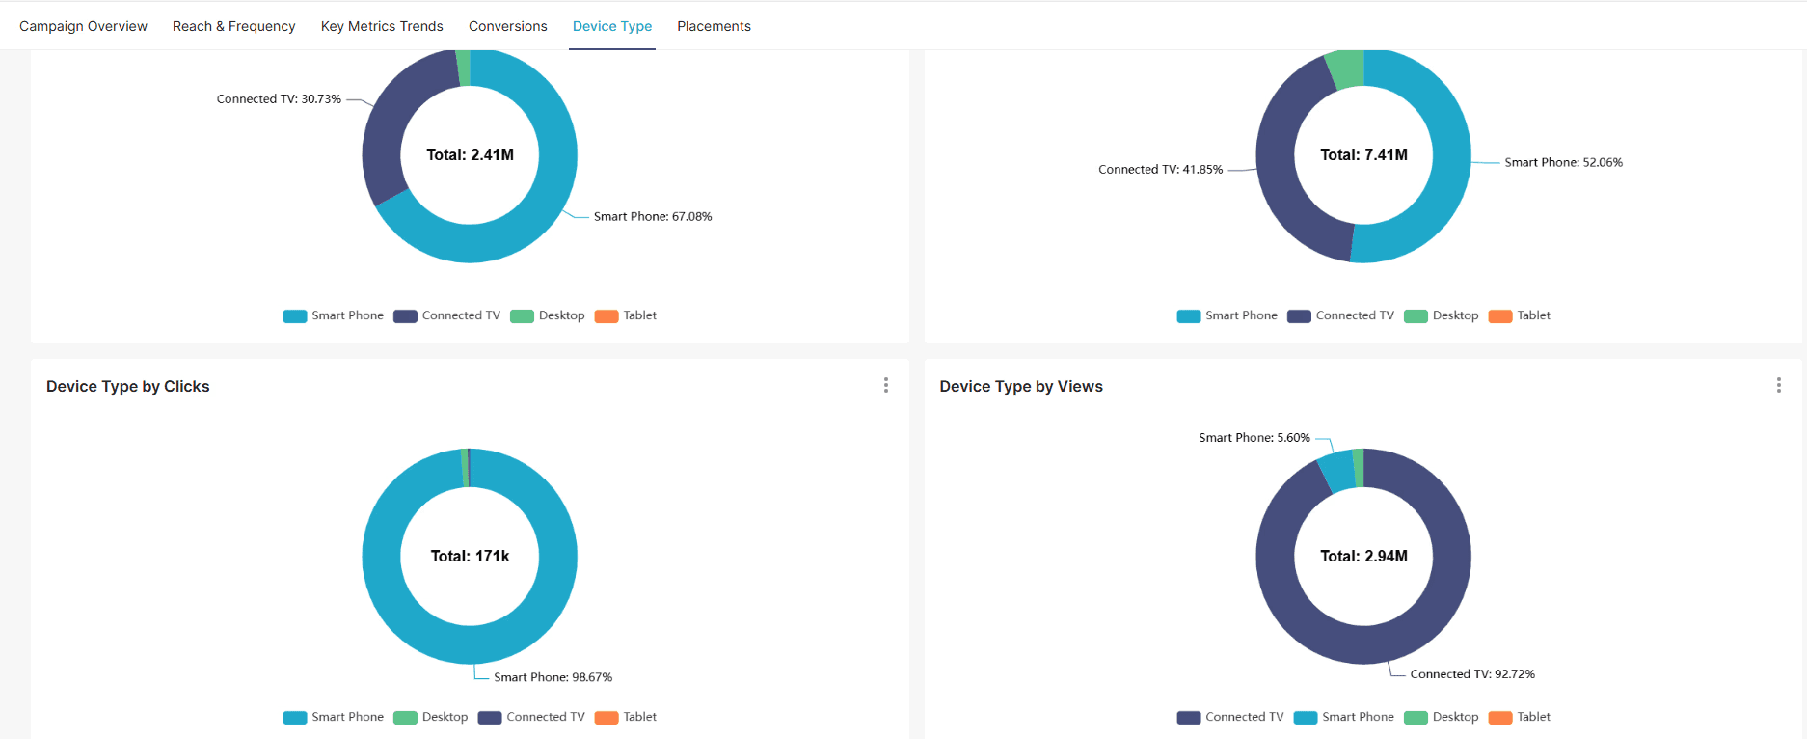Toggle Smart Phone legend in 7.41M total chart
Image resolution: width=1807 pixels, height=739 pixels.
pos(1227,315)
